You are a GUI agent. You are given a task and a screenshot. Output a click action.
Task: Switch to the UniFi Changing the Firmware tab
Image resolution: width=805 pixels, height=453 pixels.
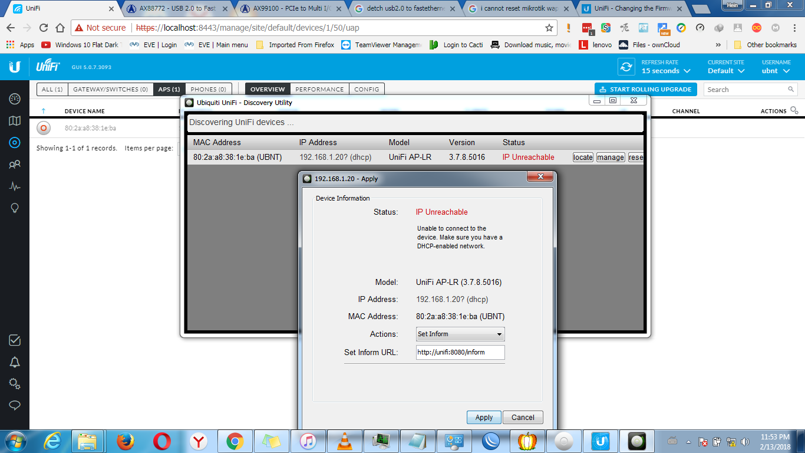click(632, 9)
